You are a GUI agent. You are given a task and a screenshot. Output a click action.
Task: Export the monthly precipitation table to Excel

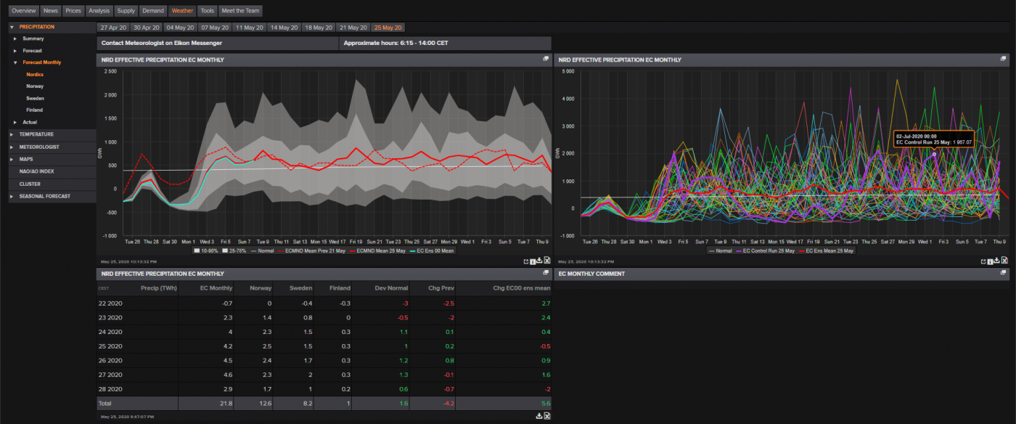[548, 415]
